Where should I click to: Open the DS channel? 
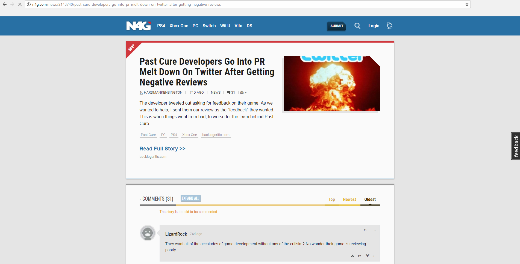pyautogui.click(x=249, y=26)
